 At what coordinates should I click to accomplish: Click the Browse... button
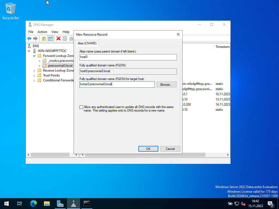pos(166,85)
